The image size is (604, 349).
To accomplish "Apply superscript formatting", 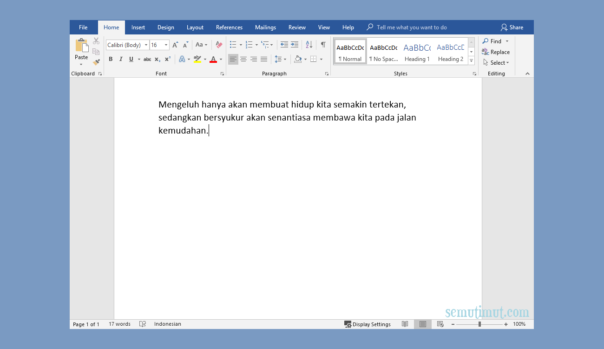I will point(168,59).
